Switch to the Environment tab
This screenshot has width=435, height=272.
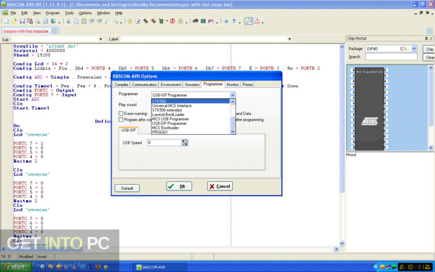coord(170,84)
